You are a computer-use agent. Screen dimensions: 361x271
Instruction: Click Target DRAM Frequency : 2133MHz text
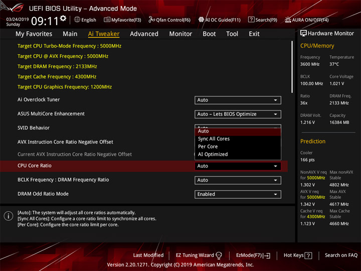[x=57, y=67]
